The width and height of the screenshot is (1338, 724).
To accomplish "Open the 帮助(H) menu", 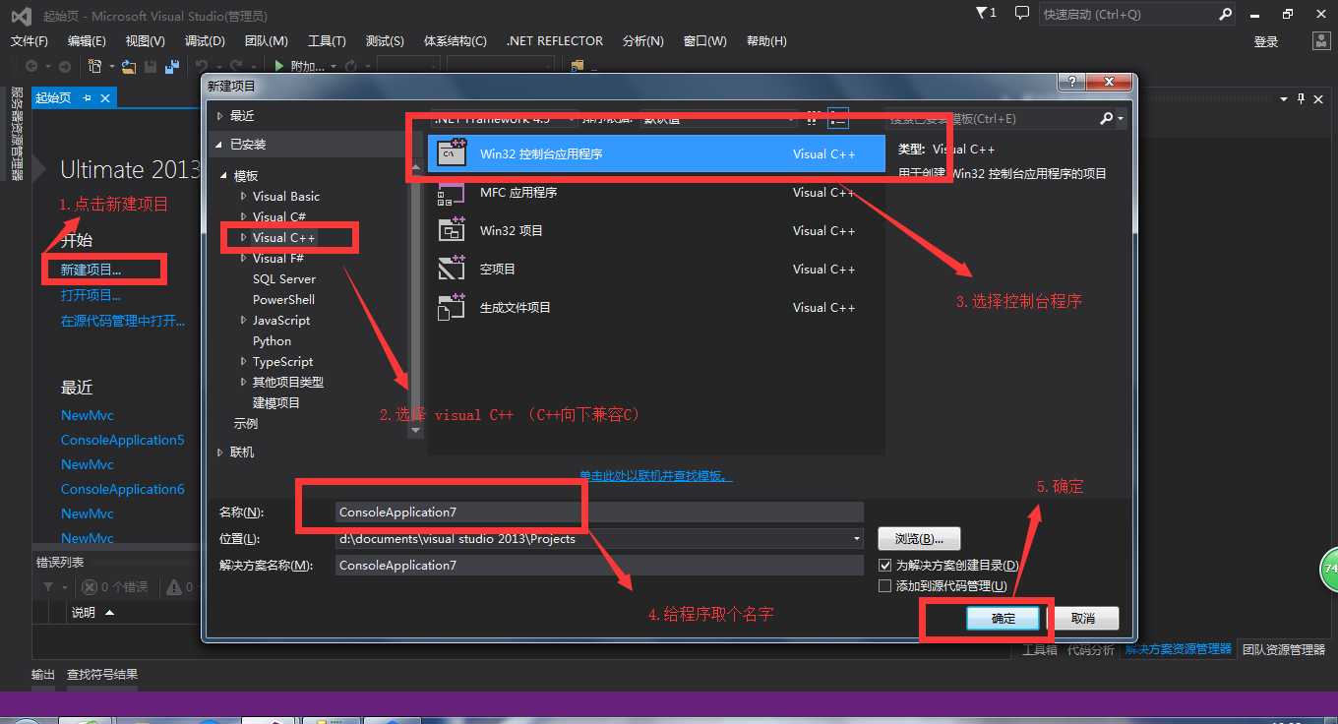I will (766, 41).
